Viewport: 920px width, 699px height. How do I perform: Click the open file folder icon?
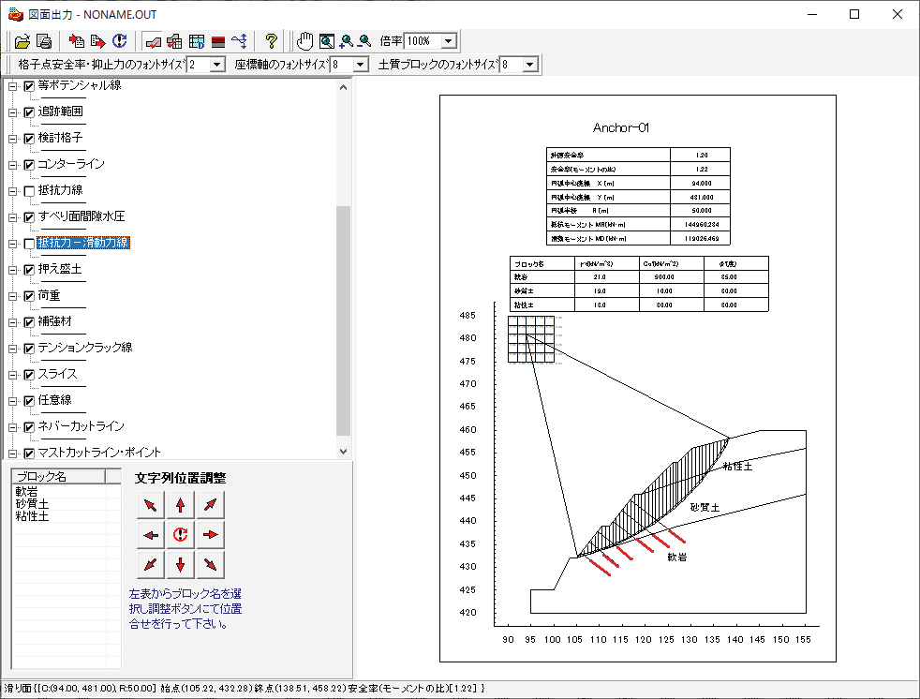tap(22, 41)
